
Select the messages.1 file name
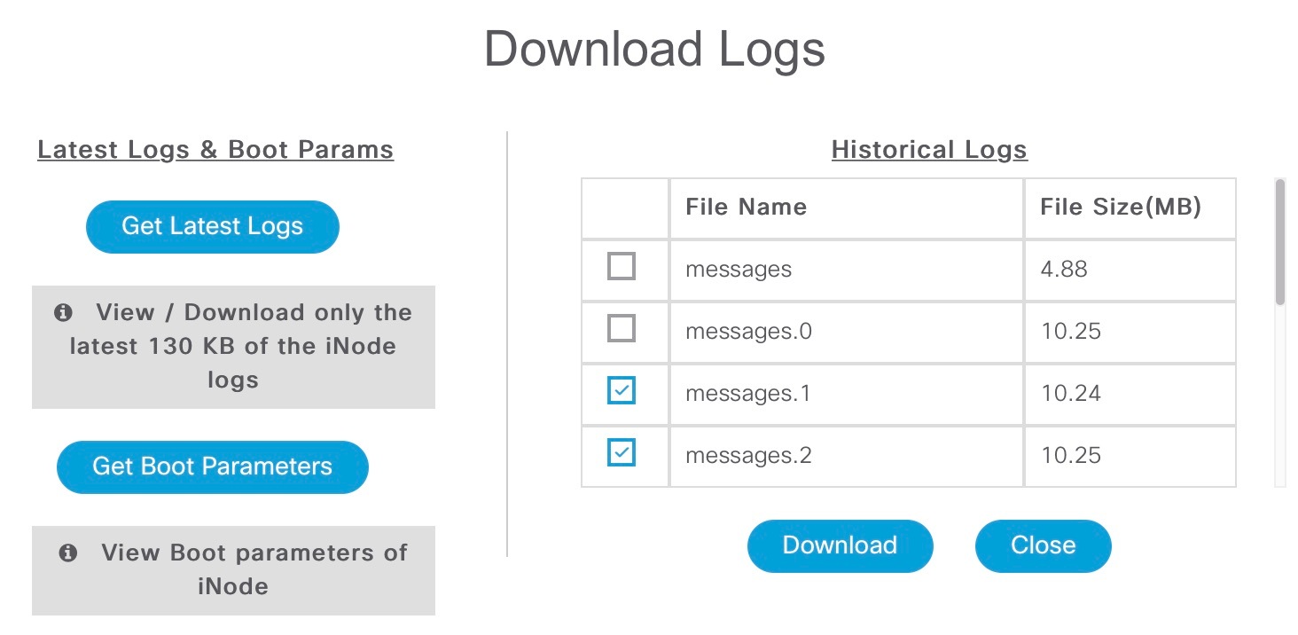(x=747, y=393)
